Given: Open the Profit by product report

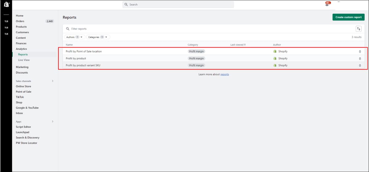Looking at the screenshot, I should coord(76,58).
